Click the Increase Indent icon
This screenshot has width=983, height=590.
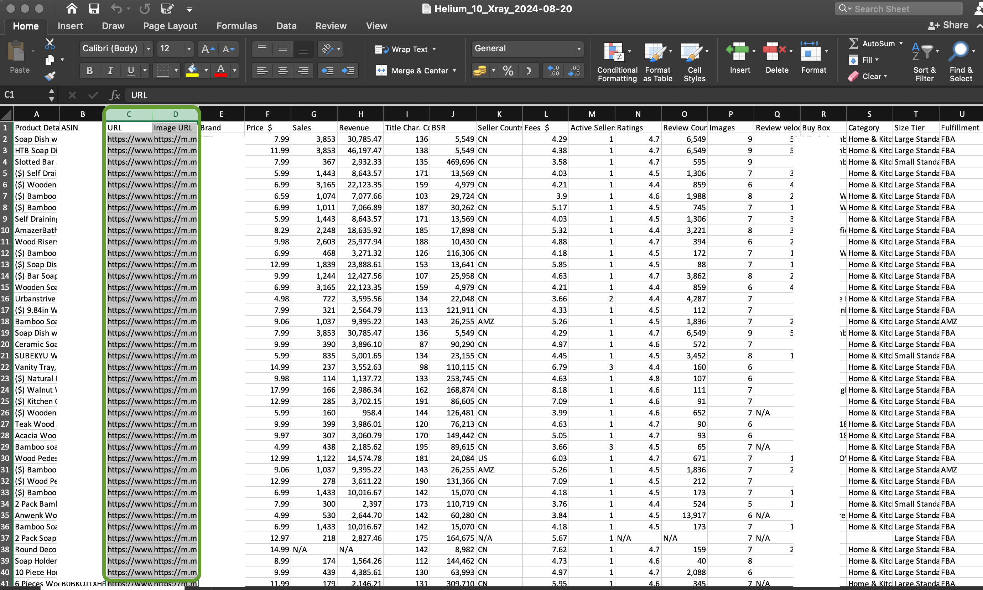click(x=348, y=71)
